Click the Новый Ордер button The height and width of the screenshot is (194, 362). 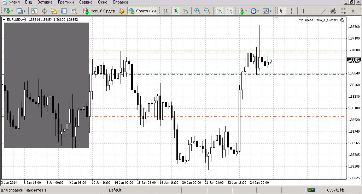pos(99,11)
